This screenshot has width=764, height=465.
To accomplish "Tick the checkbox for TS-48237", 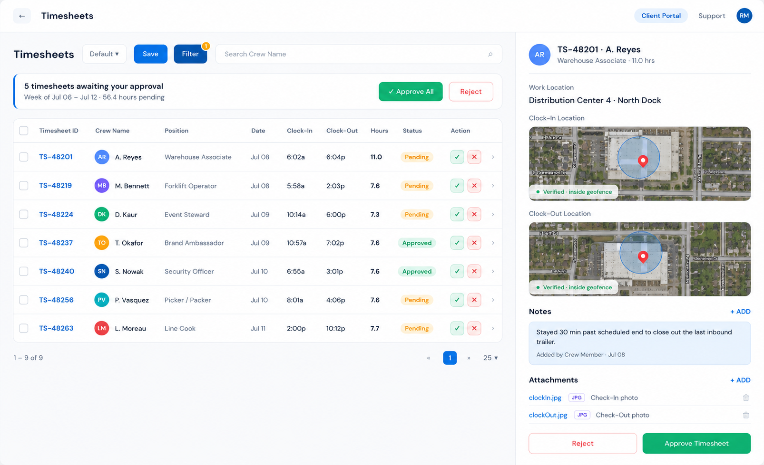I will (24, 243).
